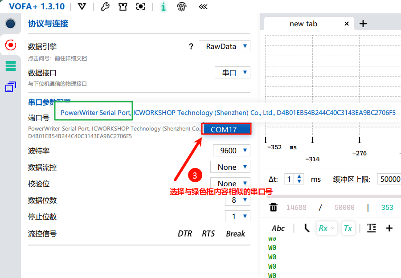Click the dark connect circle button

click(11, 24)
